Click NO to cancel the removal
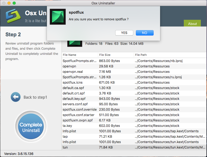This screenshot has width=207, height=157. (144, 33)
